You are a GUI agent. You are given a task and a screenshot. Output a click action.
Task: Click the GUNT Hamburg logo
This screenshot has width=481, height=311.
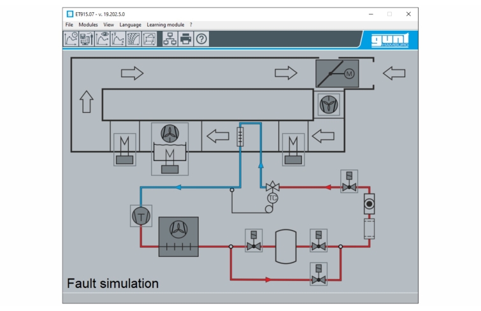390,40
